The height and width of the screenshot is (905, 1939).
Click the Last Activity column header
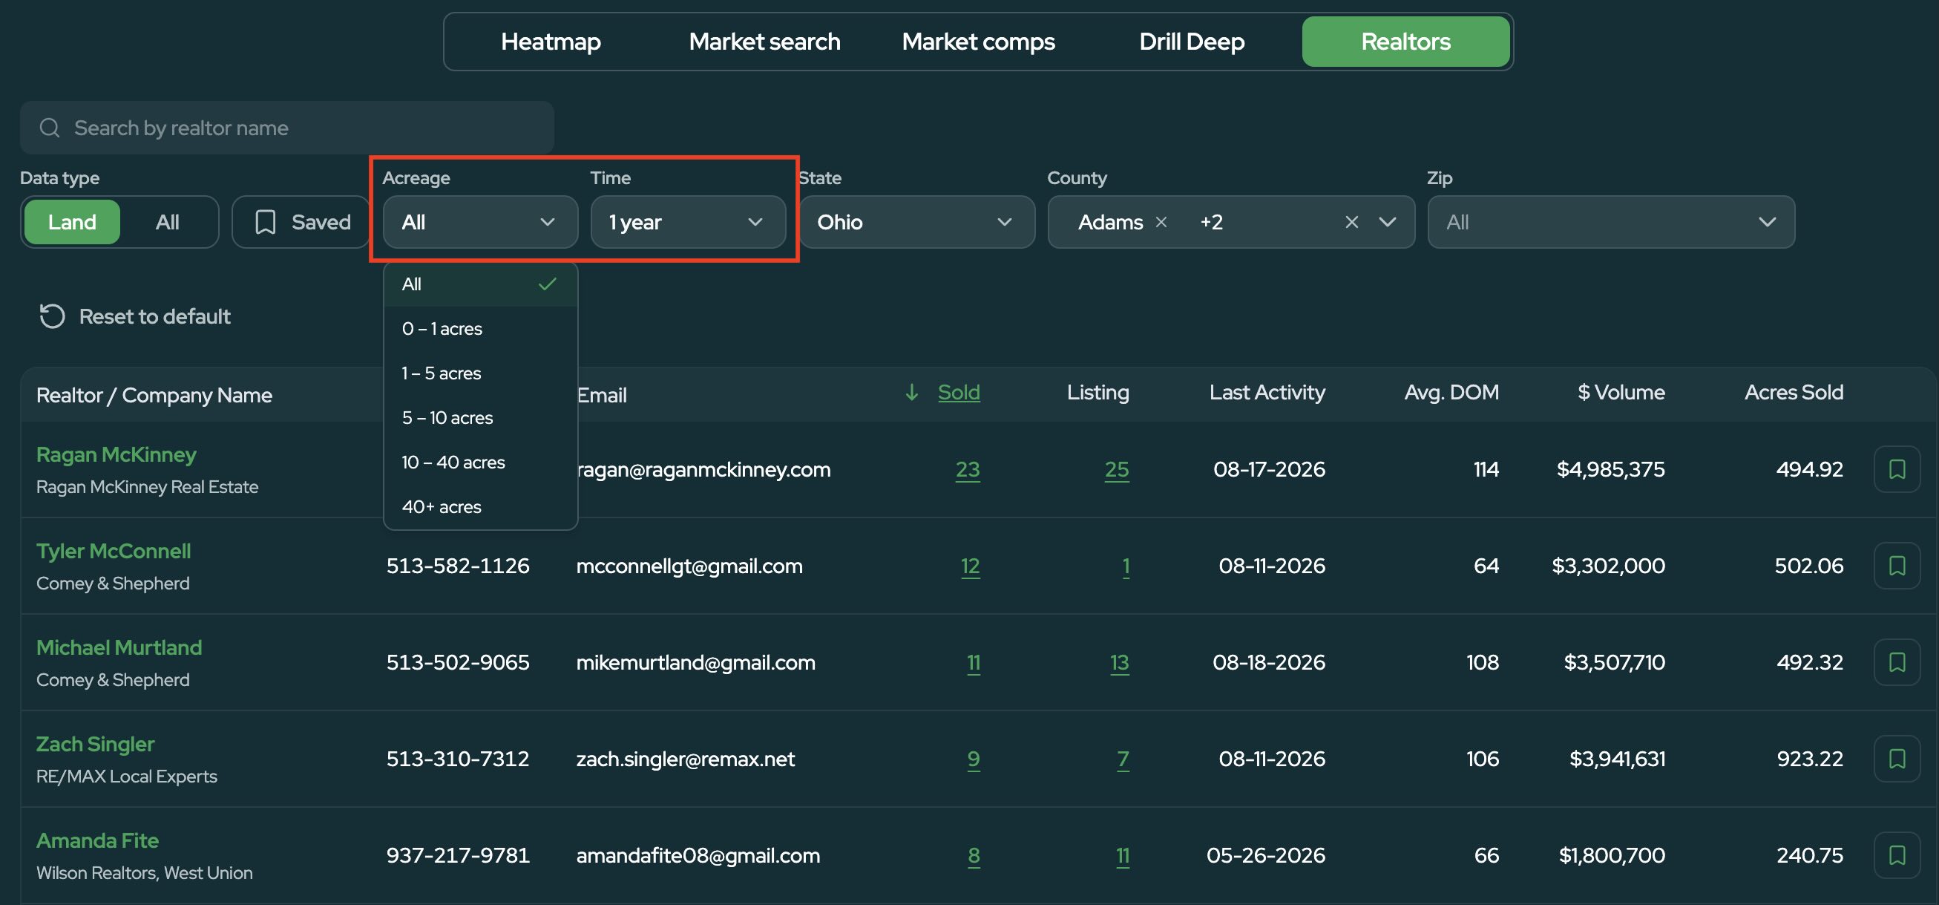1267,392
